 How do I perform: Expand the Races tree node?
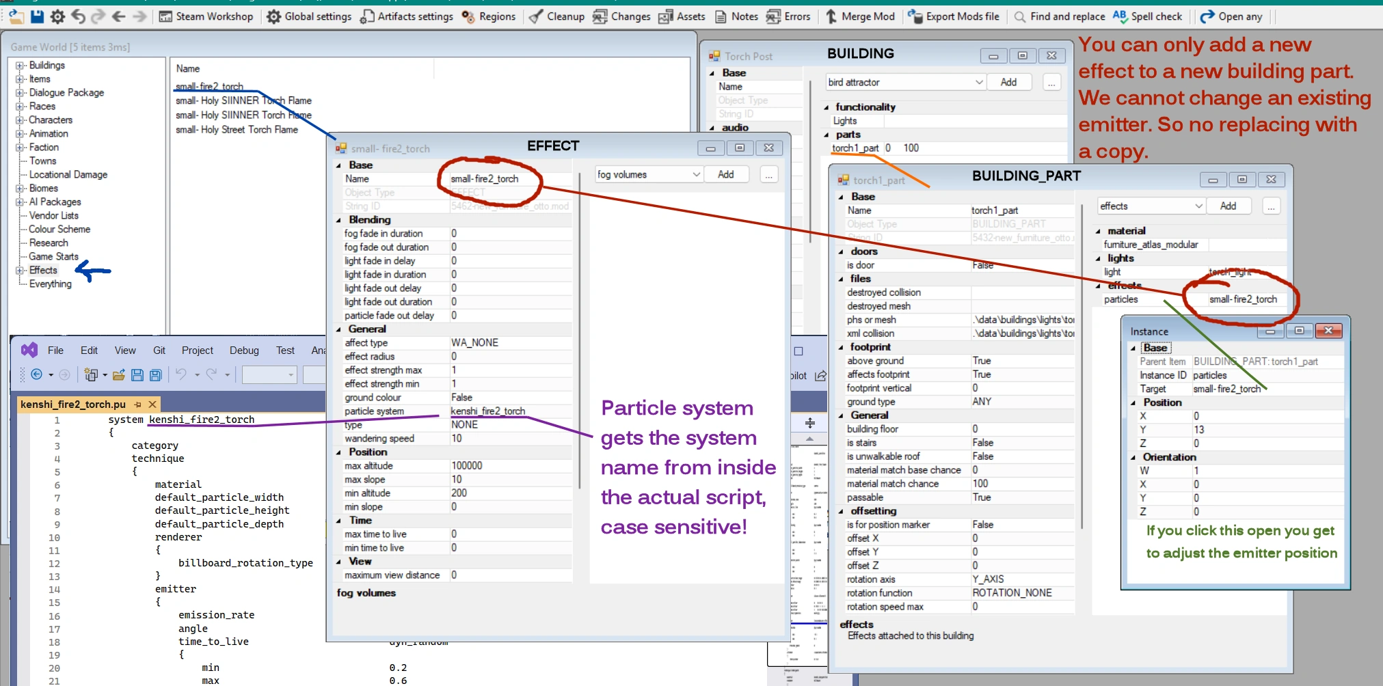point(20,107)
